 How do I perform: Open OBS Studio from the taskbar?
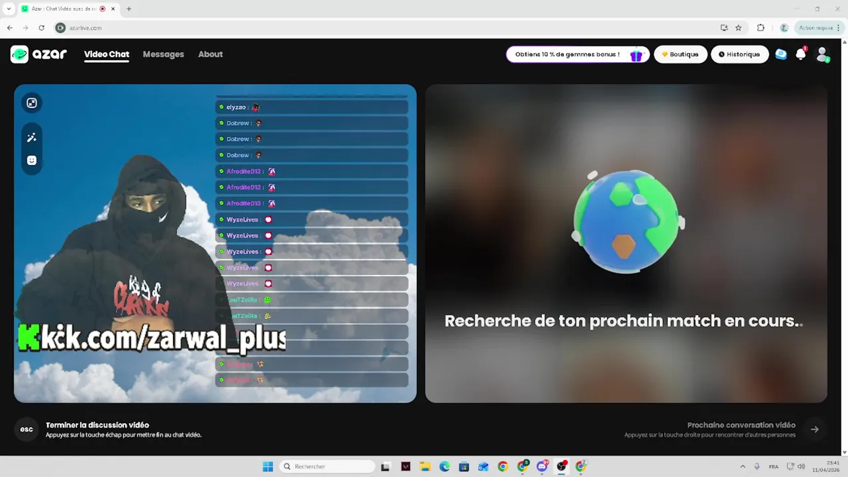pyautogui.click(x=562, y=466)
